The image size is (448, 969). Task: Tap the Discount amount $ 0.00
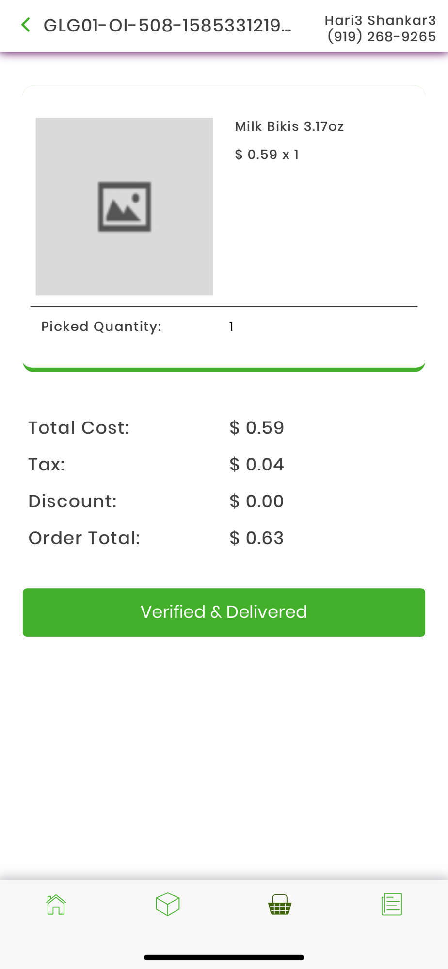click(x=256, y=501)
